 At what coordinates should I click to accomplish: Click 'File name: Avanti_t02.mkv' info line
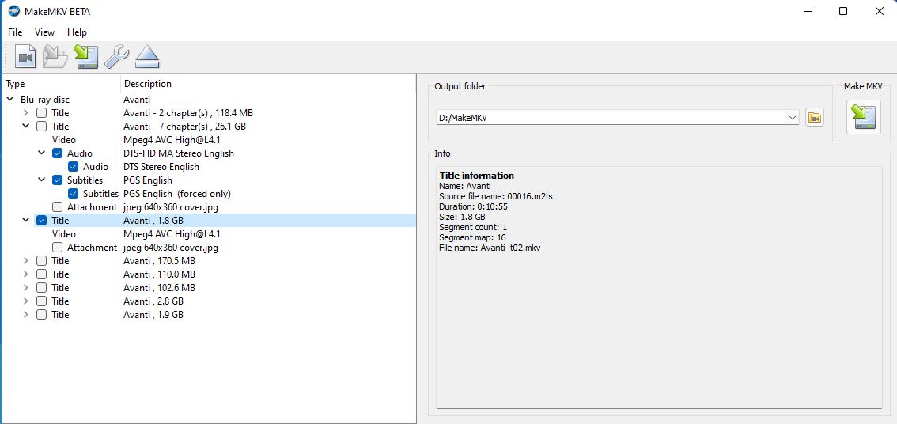[x=490, y=248]
